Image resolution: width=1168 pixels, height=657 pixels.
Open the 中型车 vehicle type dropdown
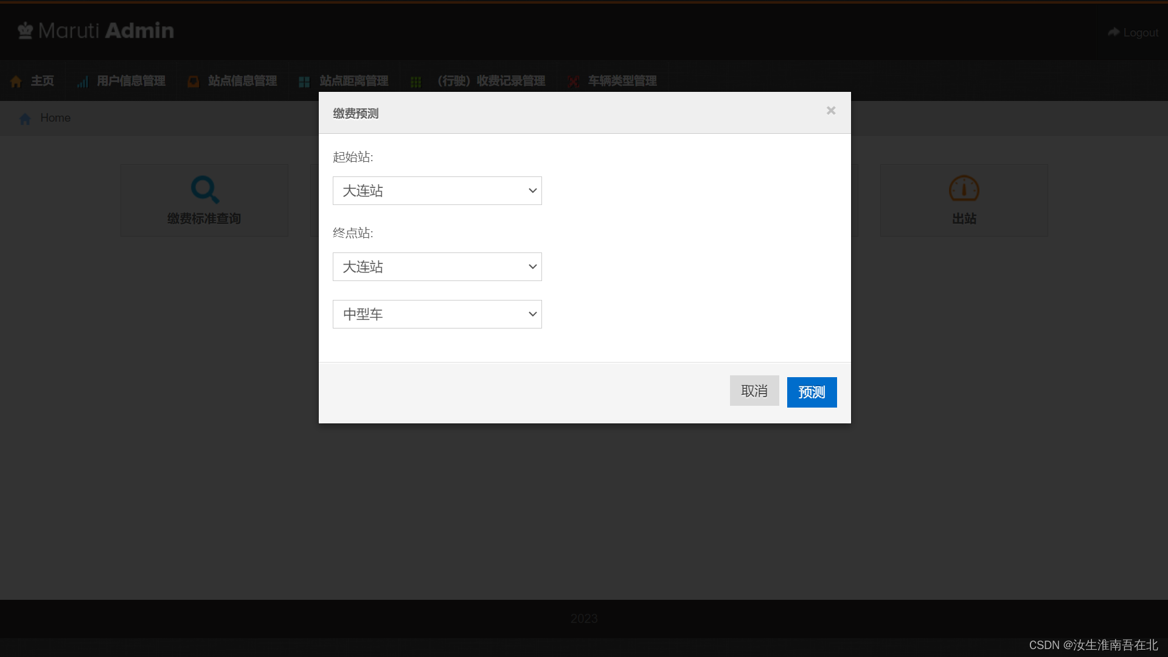coord(437,314)
